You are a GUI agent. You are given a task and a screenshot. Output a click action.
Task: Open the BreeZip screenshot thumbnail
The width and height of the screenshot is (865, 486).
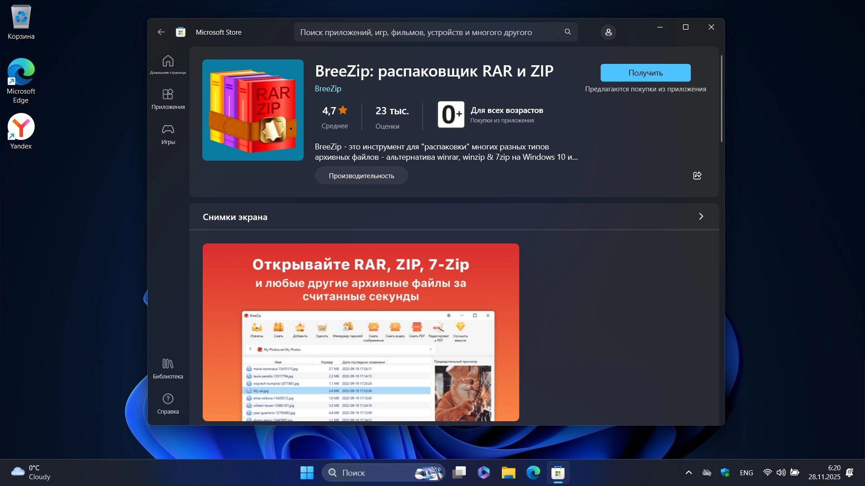[x=360, y=332]
